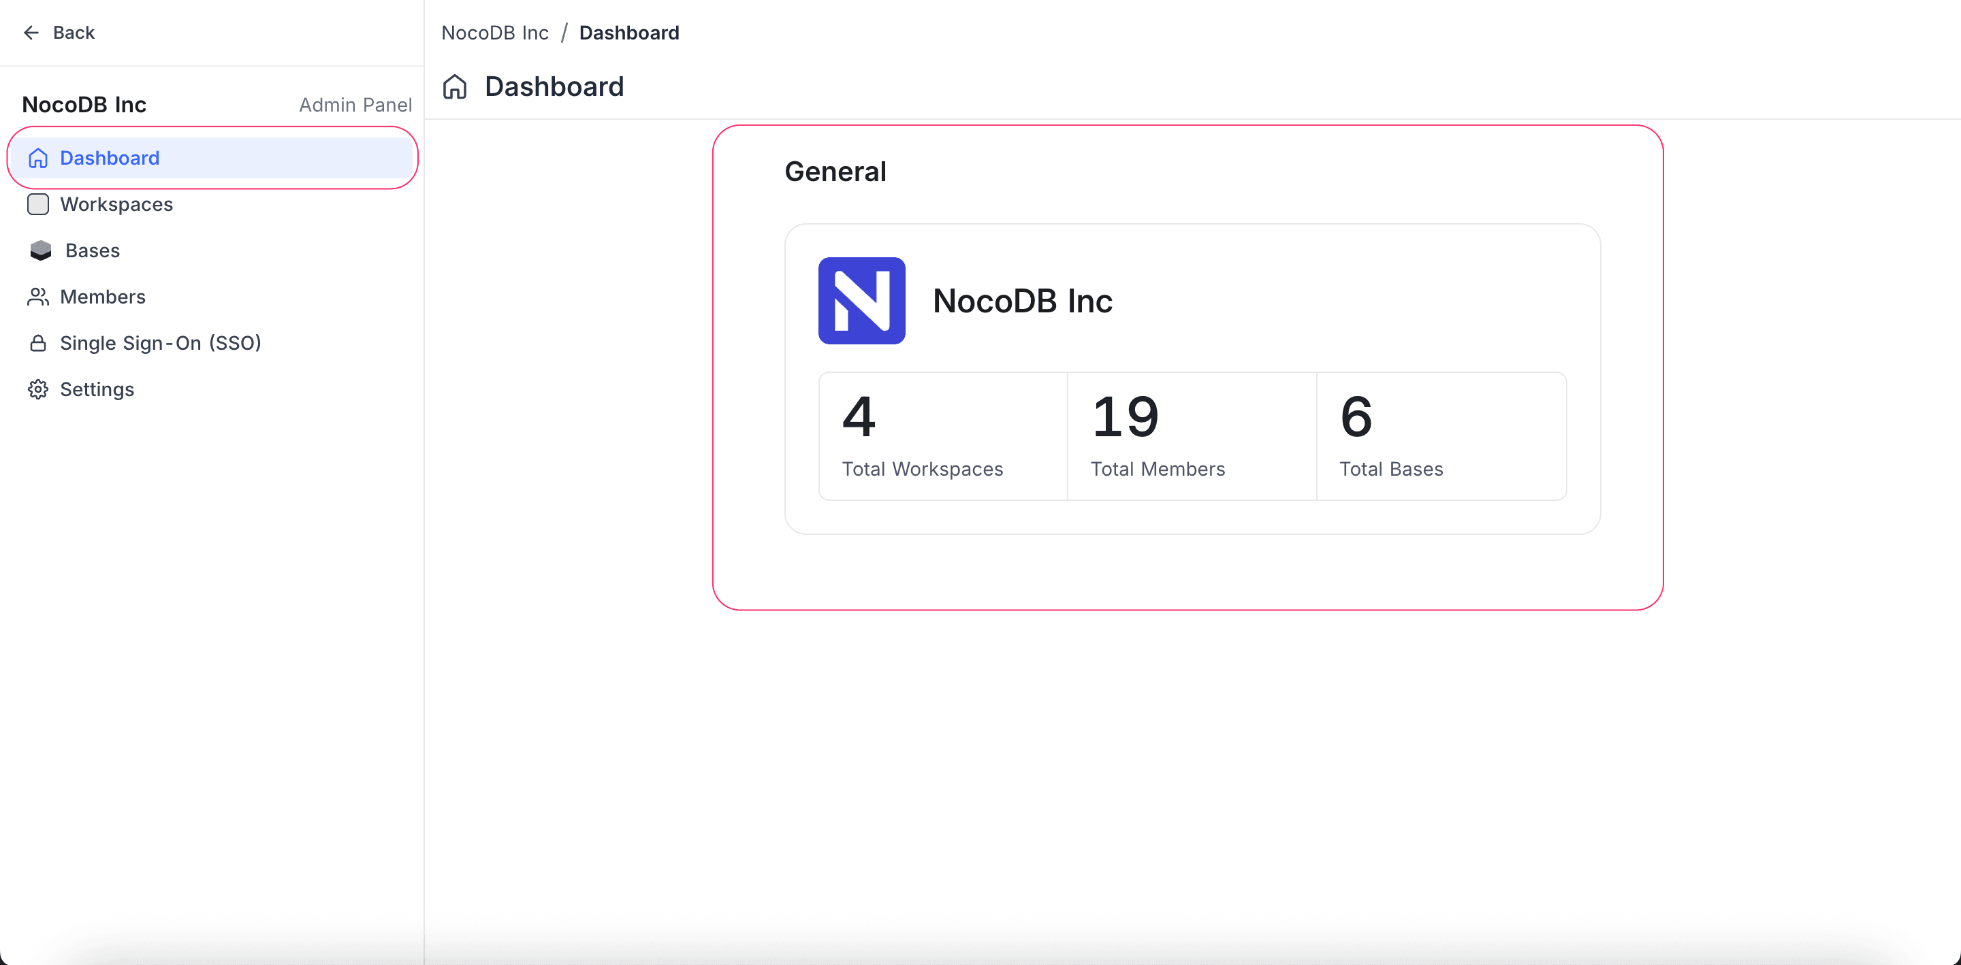
Task: Click the Total Members stat card
Action: [1192, 436]
